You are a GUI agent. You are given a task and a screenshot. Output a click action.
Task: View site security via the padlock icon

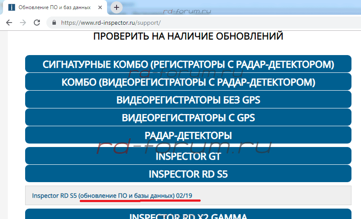[54, 23]
